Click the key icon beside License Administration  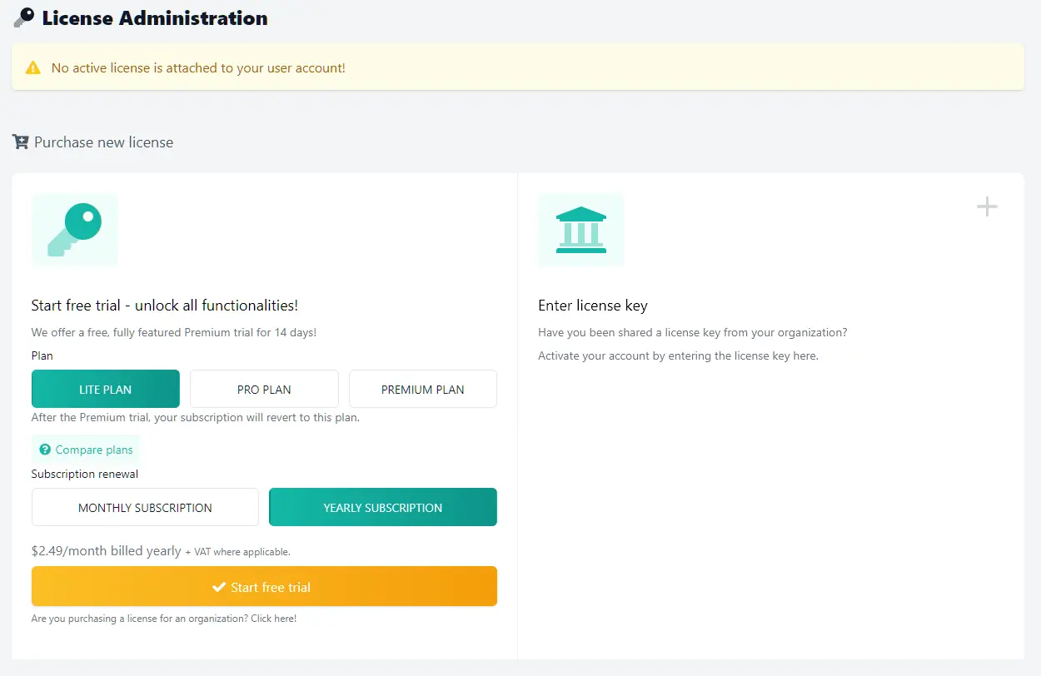[24, 17]
